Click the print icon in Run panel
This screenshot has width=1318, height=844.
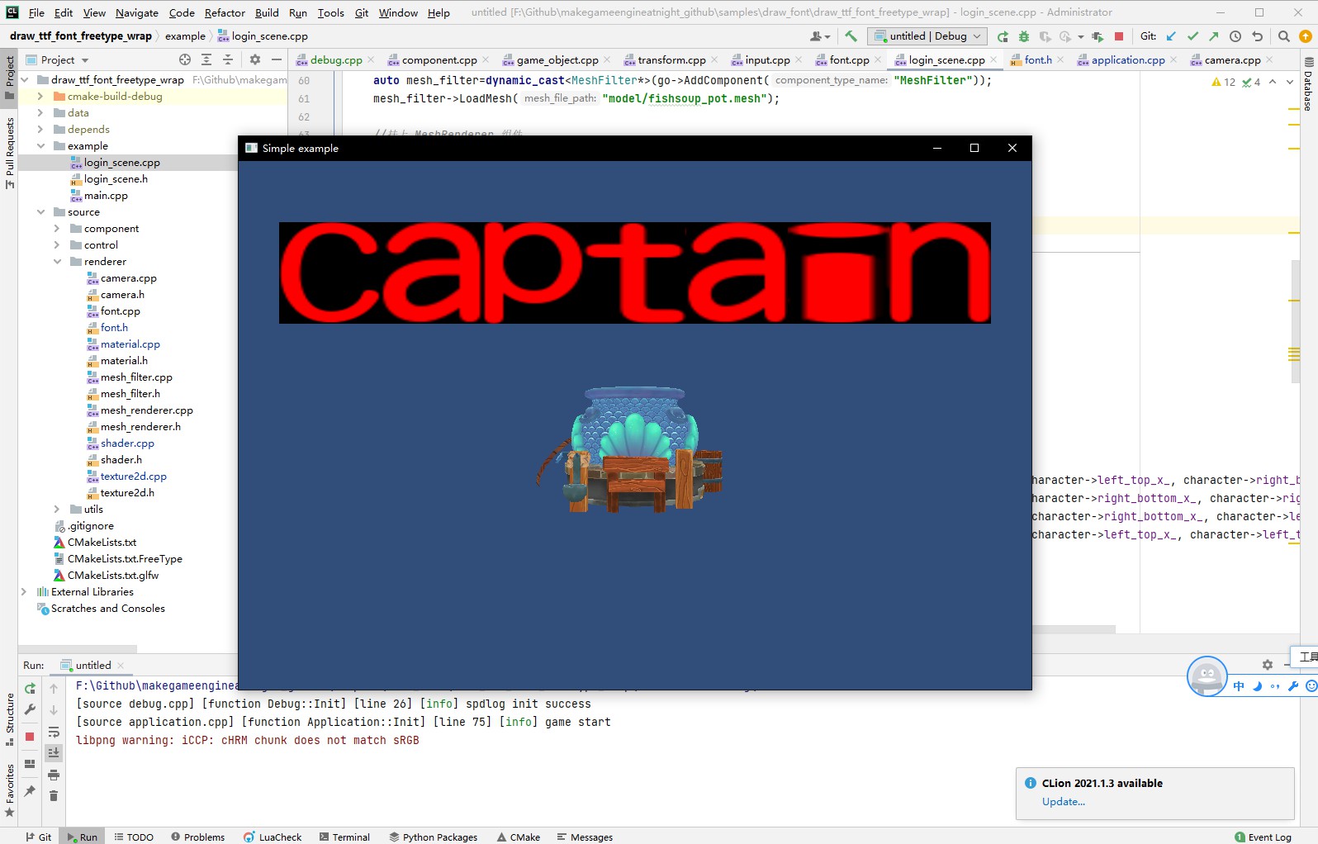(x=54, y=775)
